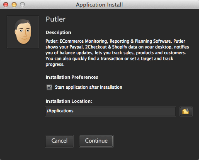Minimize the Application Install window
Viewport: 199px width, 160px height.
point(14,5)
